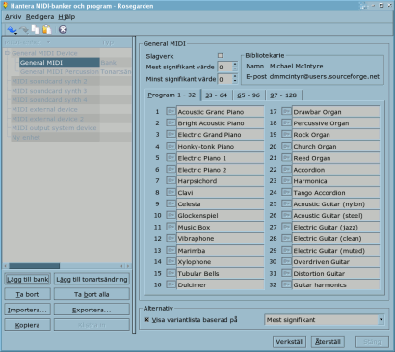The width and height of the screenshot is (395, 352).
Task: Click the Verkställ button
Action: 290,341
